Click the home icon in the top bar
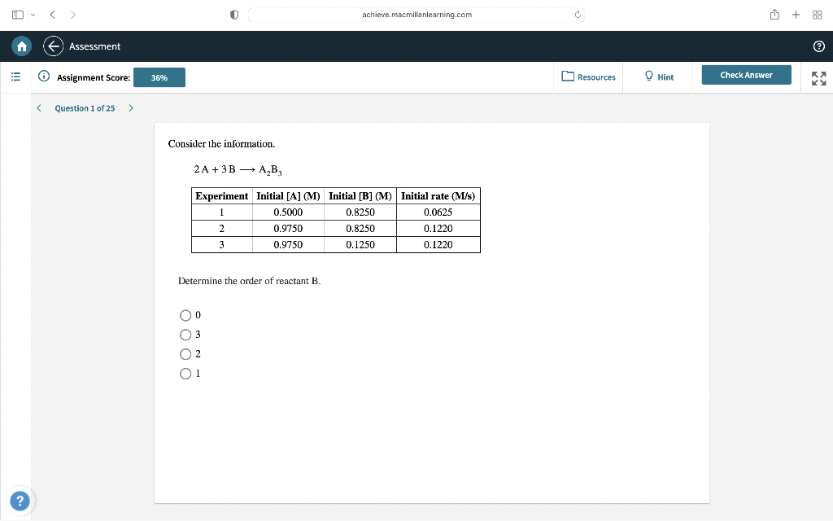833x521 pixels. [x=21, y=46]
